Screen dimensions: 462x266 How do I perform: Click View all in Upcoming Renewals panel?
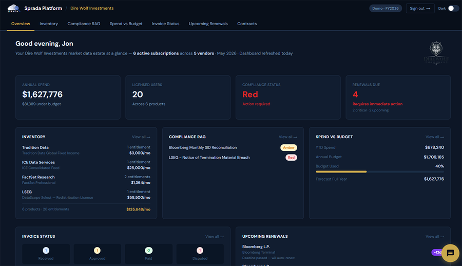[435, 237]
